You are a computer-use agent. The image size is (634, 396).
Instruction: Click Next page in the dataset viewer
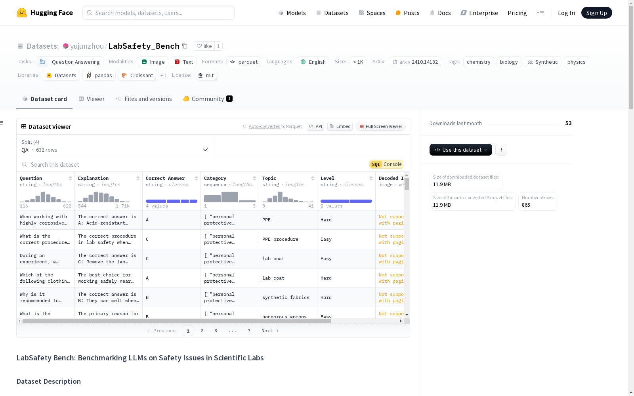pyautogui.click(x=270, y=331)
